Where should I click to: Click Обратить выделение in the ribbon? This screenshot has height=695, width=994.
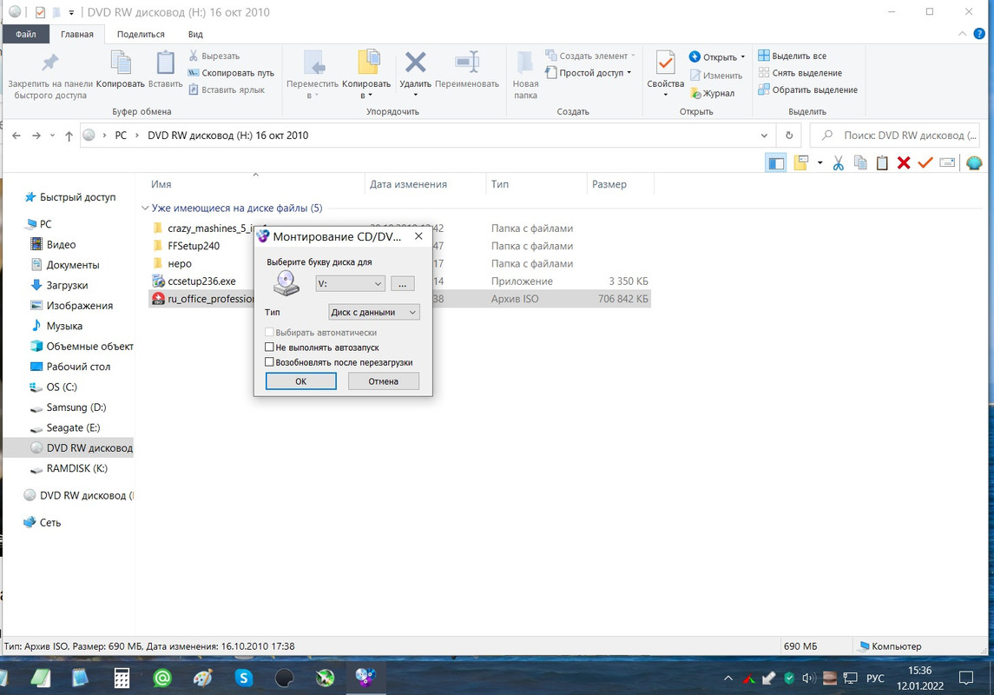pyautogui.click(x=808, y=90)
